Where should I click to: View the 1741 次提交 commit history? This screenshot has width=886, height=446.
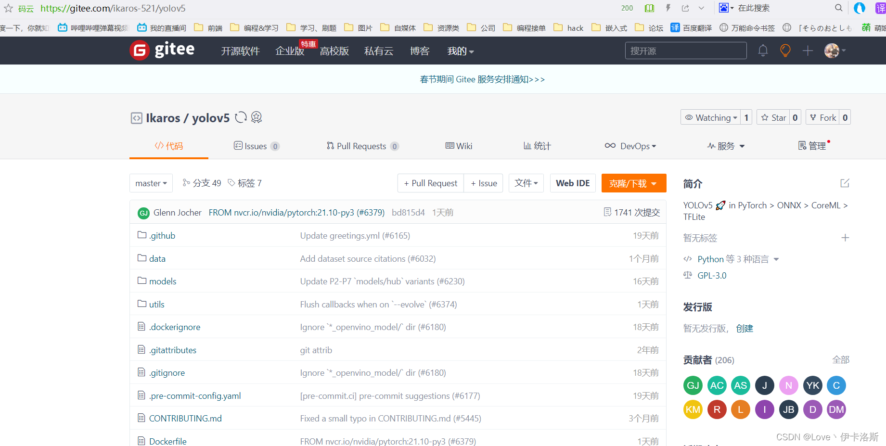[x=632, y=213]
